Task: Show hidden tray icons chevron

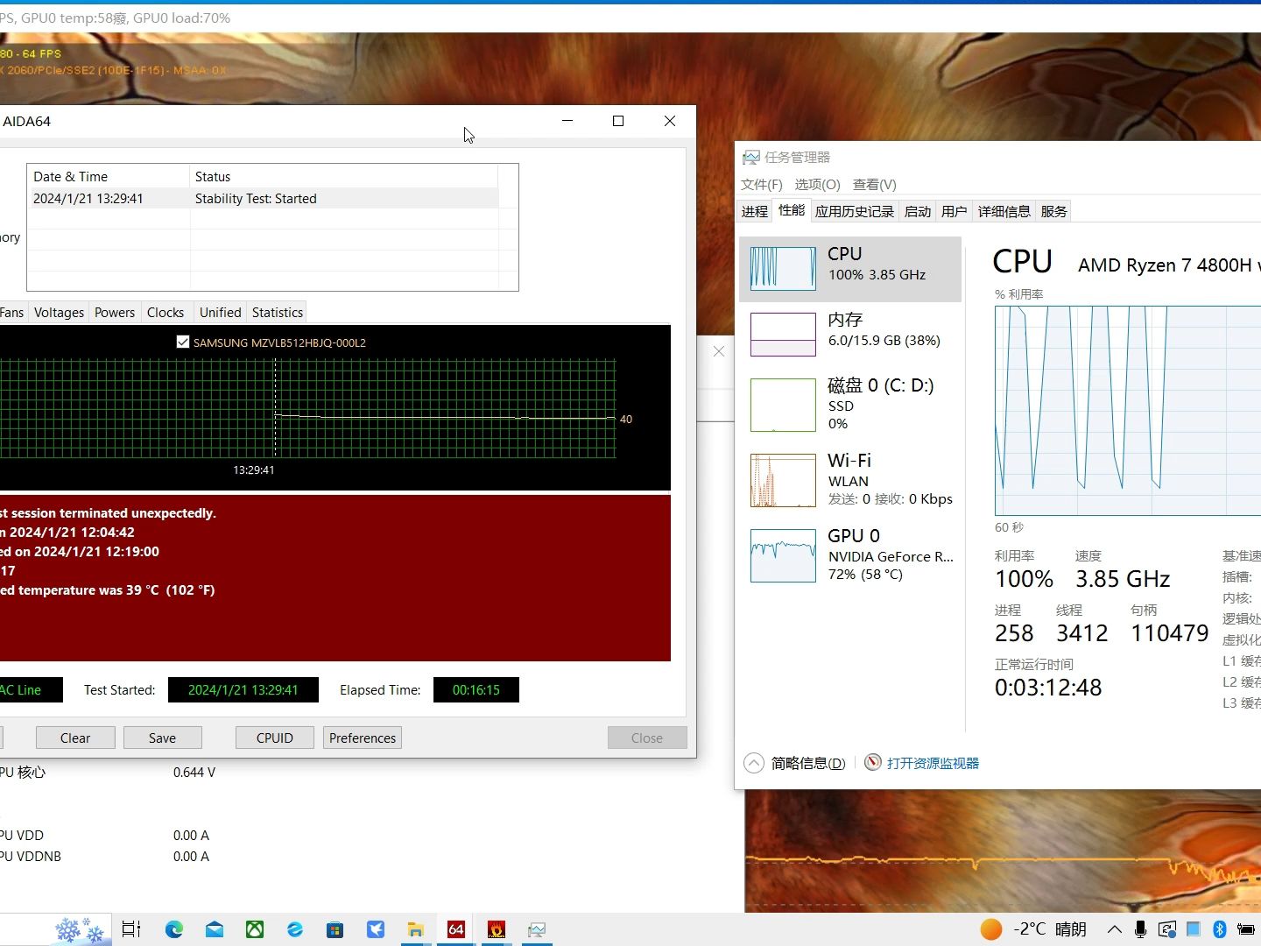Action: 1114,929
